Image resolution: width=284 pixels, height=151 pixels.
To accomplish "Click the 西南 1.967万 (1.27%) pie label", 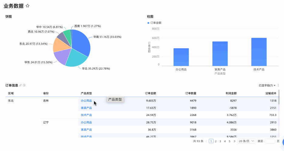I will 88,26.
